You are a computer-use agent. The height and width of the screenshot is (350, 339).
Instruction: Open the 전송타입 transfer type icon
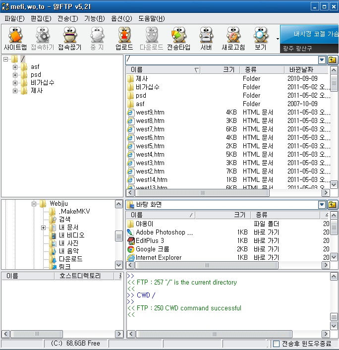pos(178,39)
